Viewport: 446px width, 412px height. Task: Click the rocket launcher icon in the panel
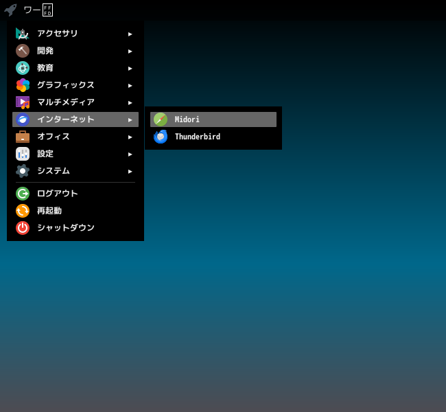pyautogui.click(x=10, y=10)
